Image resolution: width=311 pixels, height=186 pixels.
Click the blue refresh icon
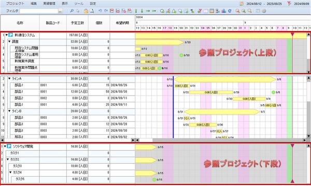click(x=230, y=11)
